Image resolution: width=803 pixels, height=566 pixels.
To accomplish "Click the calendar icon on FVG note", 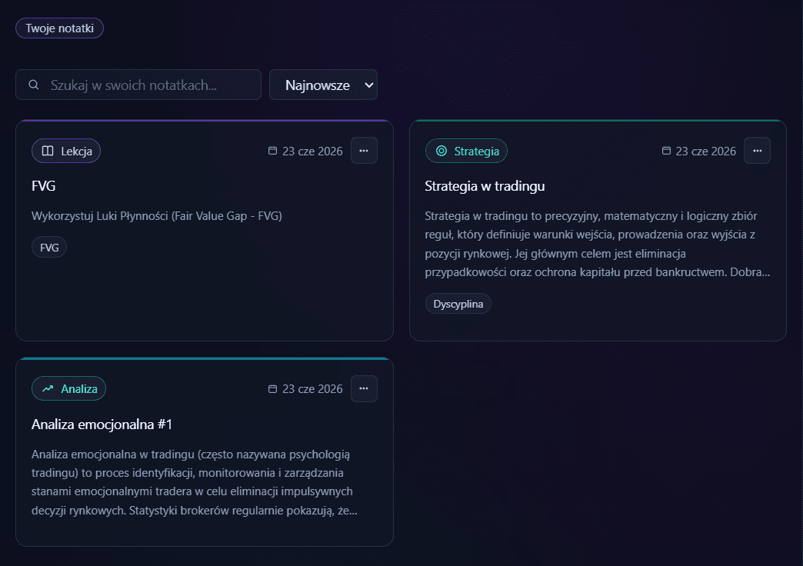I will tap(273, 151).
